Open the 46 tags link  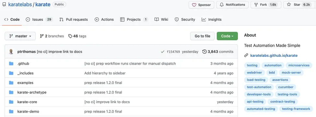(x=77, y=36)
